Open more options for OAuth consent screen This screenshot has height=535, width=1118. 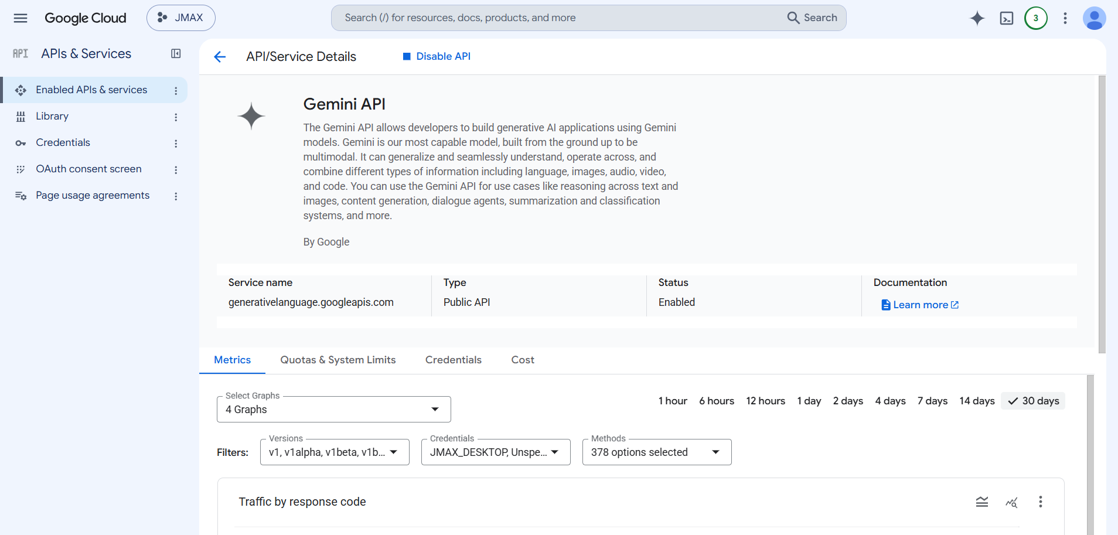point(176,169)
